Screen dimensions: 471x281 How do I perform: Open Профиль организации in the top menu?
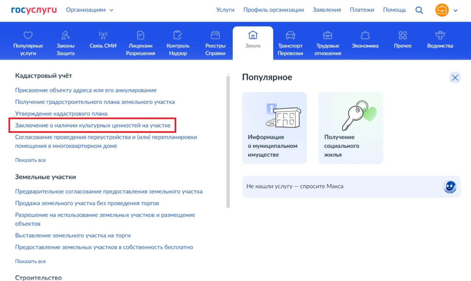pos(273,10)
